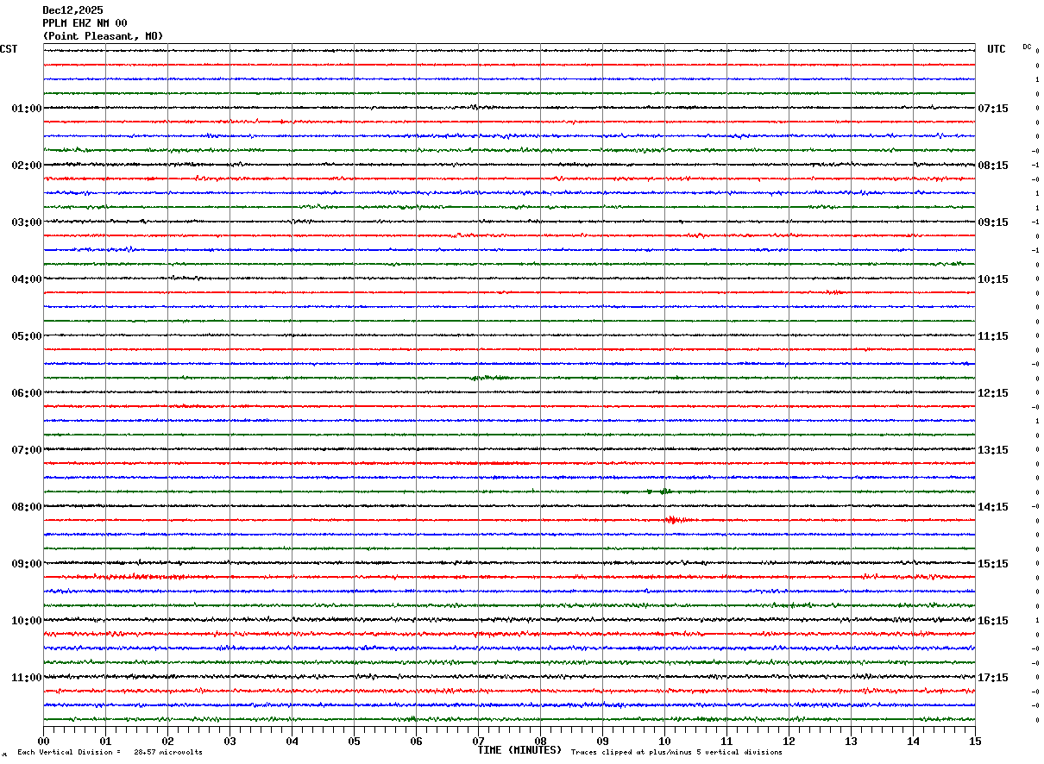Click the green seismic burst just above the 08:00 trace
This screenshot has width=1044, height=764.
tap(663, 492)
